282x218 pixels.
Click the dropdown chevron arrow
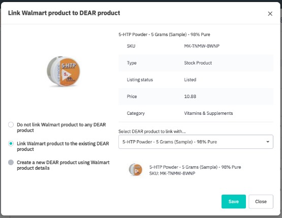[x=268, y=142]
